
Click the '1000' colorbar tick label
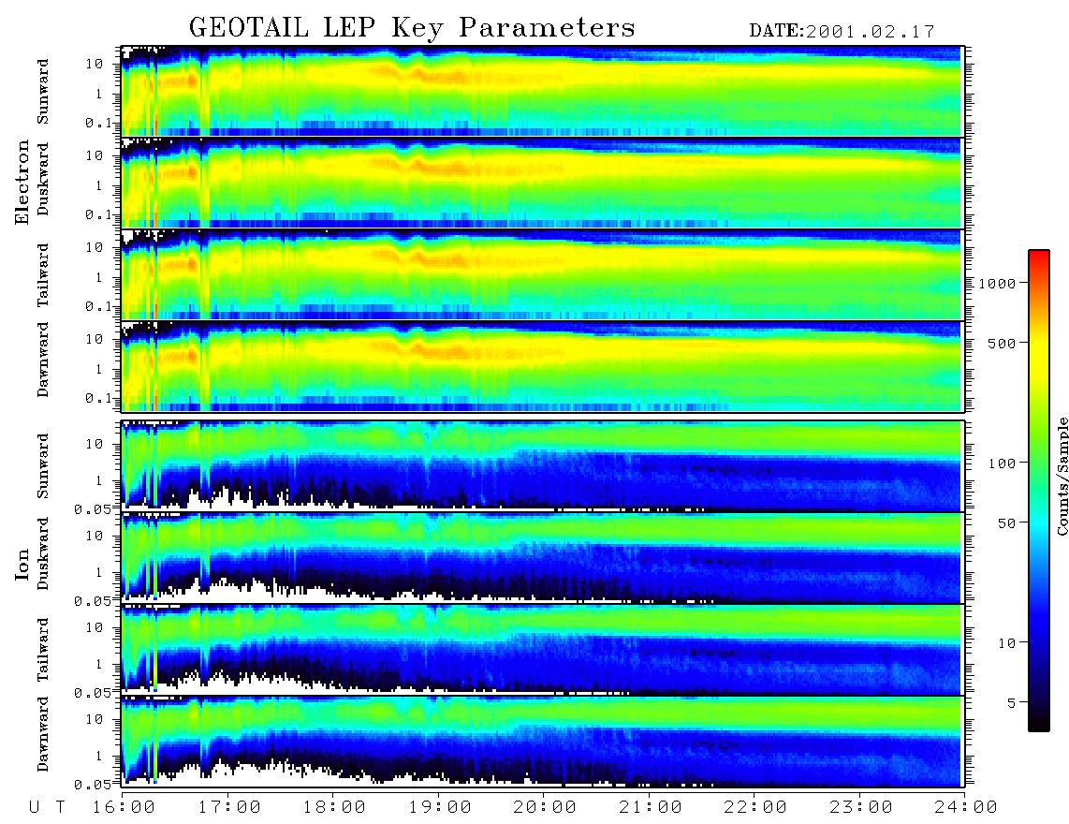[x=997, y=284]
